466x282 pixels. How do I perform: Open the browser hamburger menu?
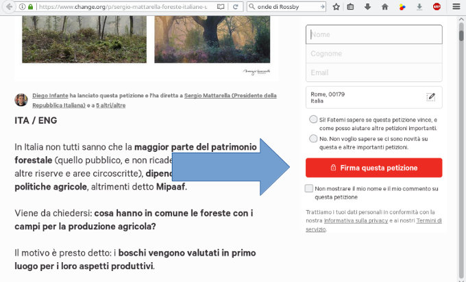click(456, 7)
